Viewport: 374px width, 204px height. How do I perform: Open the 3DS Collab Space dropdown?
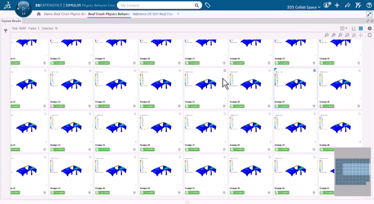click(304, 7)
